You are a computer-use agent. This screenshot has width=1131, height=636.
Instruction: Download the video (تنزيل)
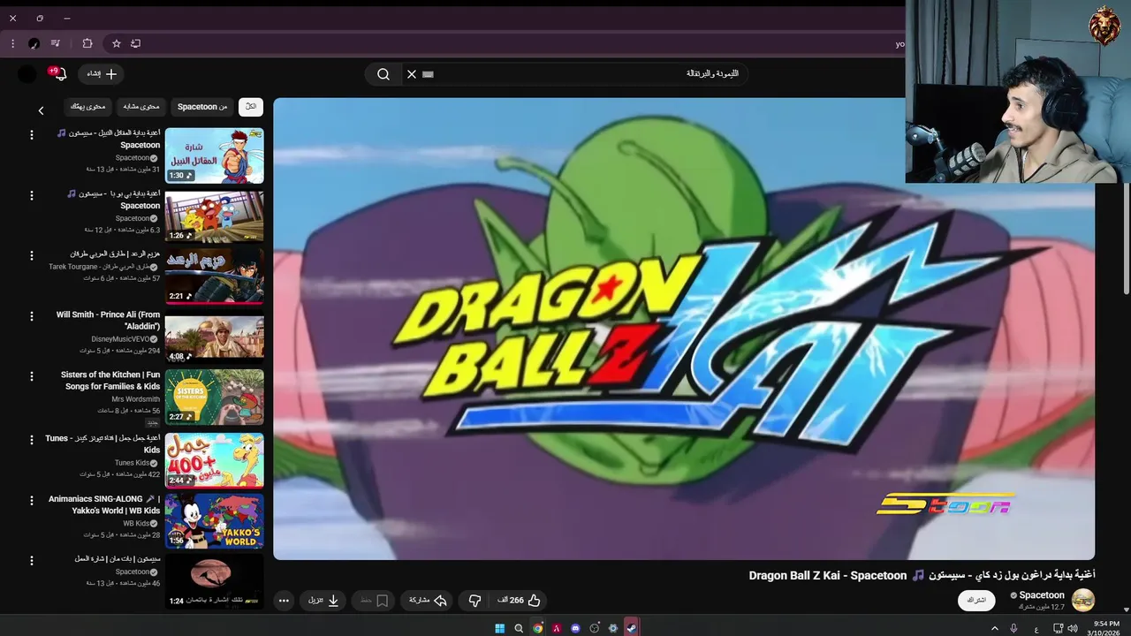click(x=323, y=601)
